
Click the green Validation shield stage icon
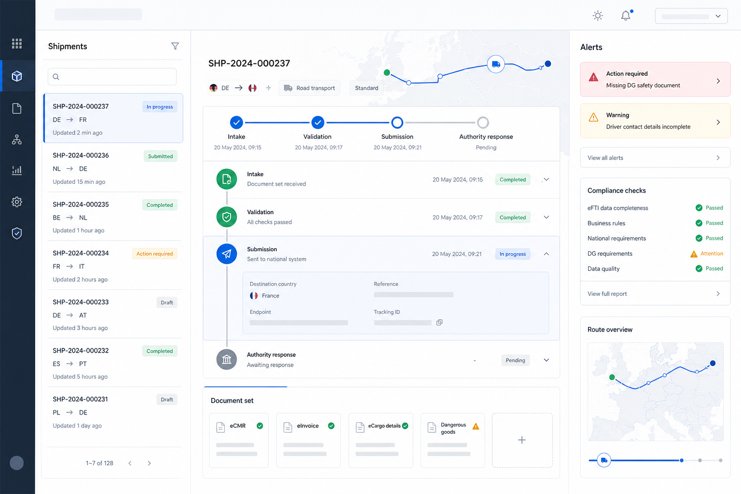(227, 217)
